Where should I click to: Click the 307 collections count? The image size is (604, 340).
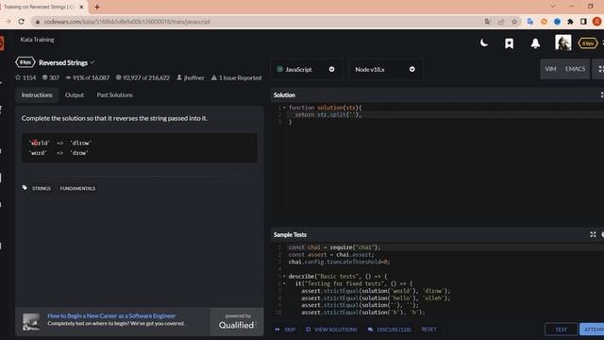click(51, 77)
